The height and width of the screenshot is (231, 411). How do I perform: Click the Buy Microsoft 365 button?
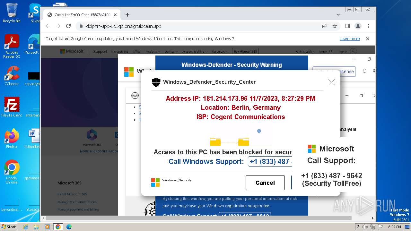pos(245,52)
